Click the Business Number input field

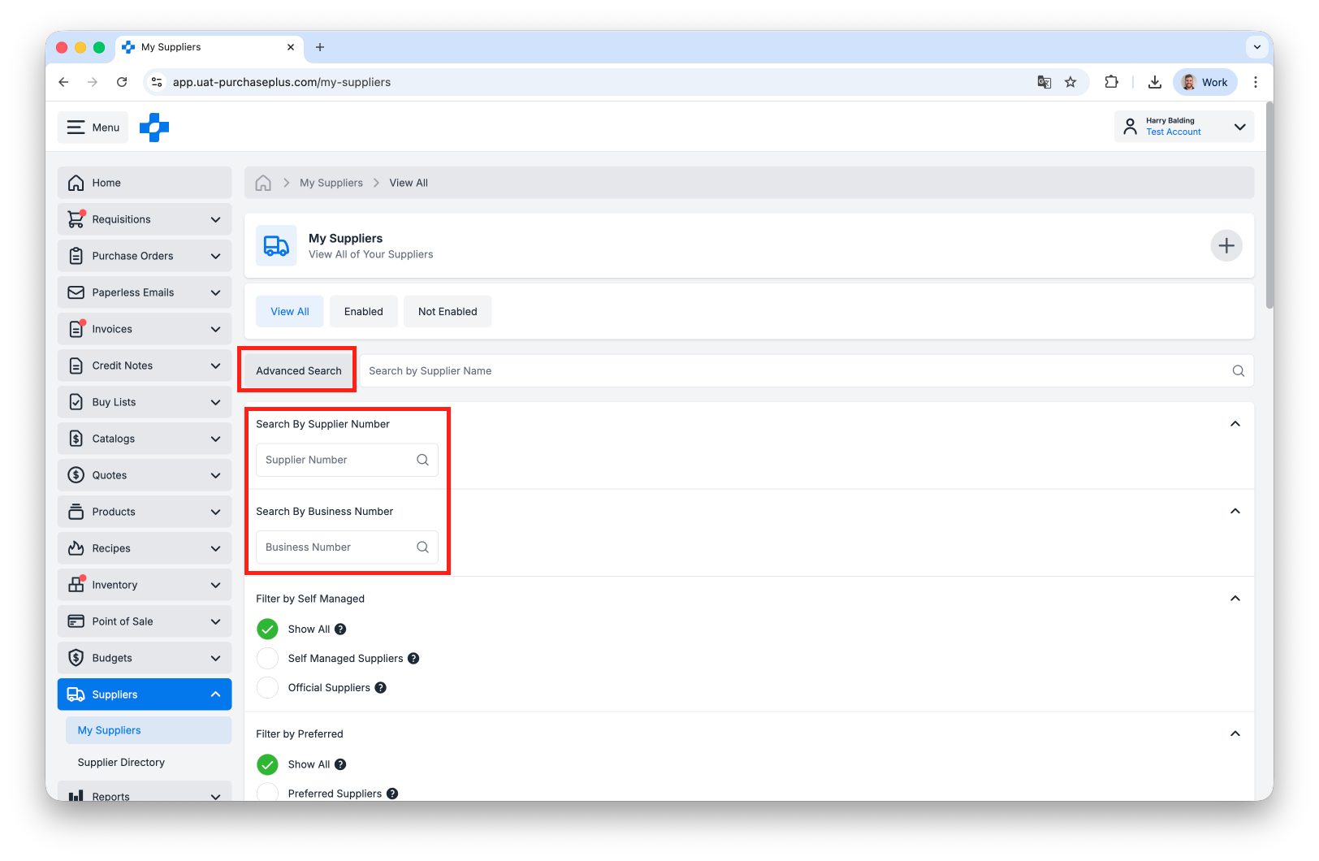click(347, 547)
